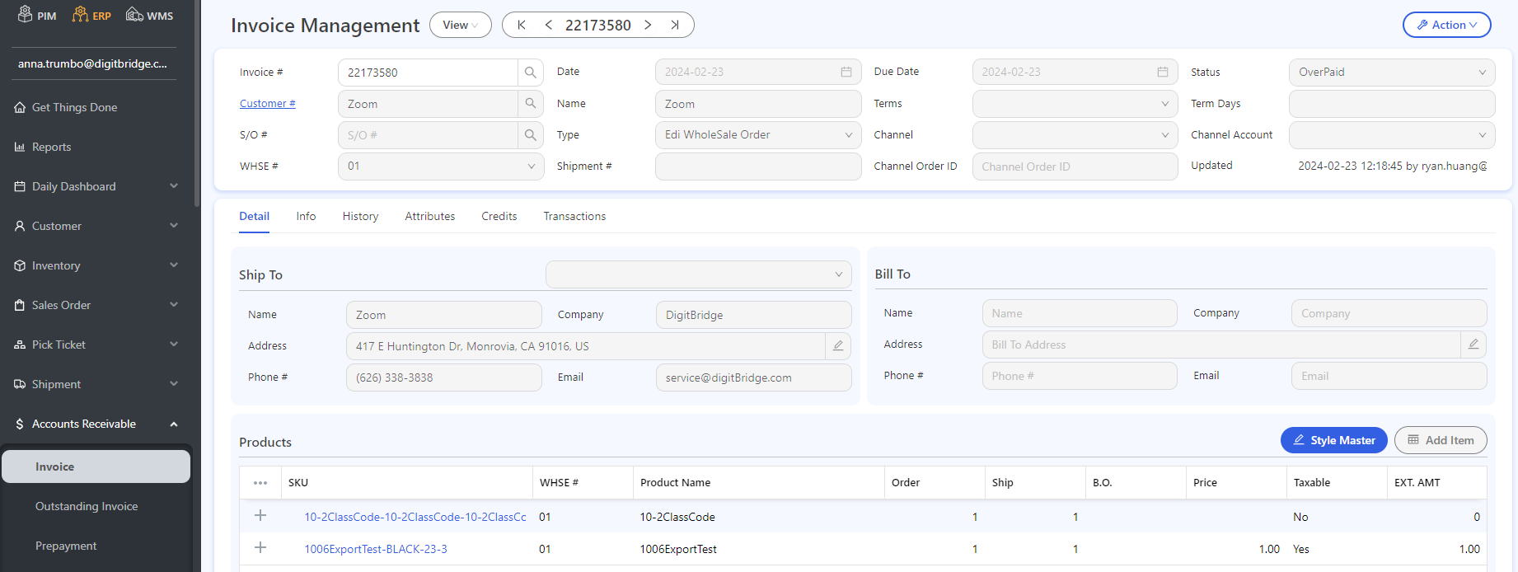Image resolution: width=1518 pixels, height=572 pixels.
Task: Click the Bill To Name input field
Action: click(1080, 313)
